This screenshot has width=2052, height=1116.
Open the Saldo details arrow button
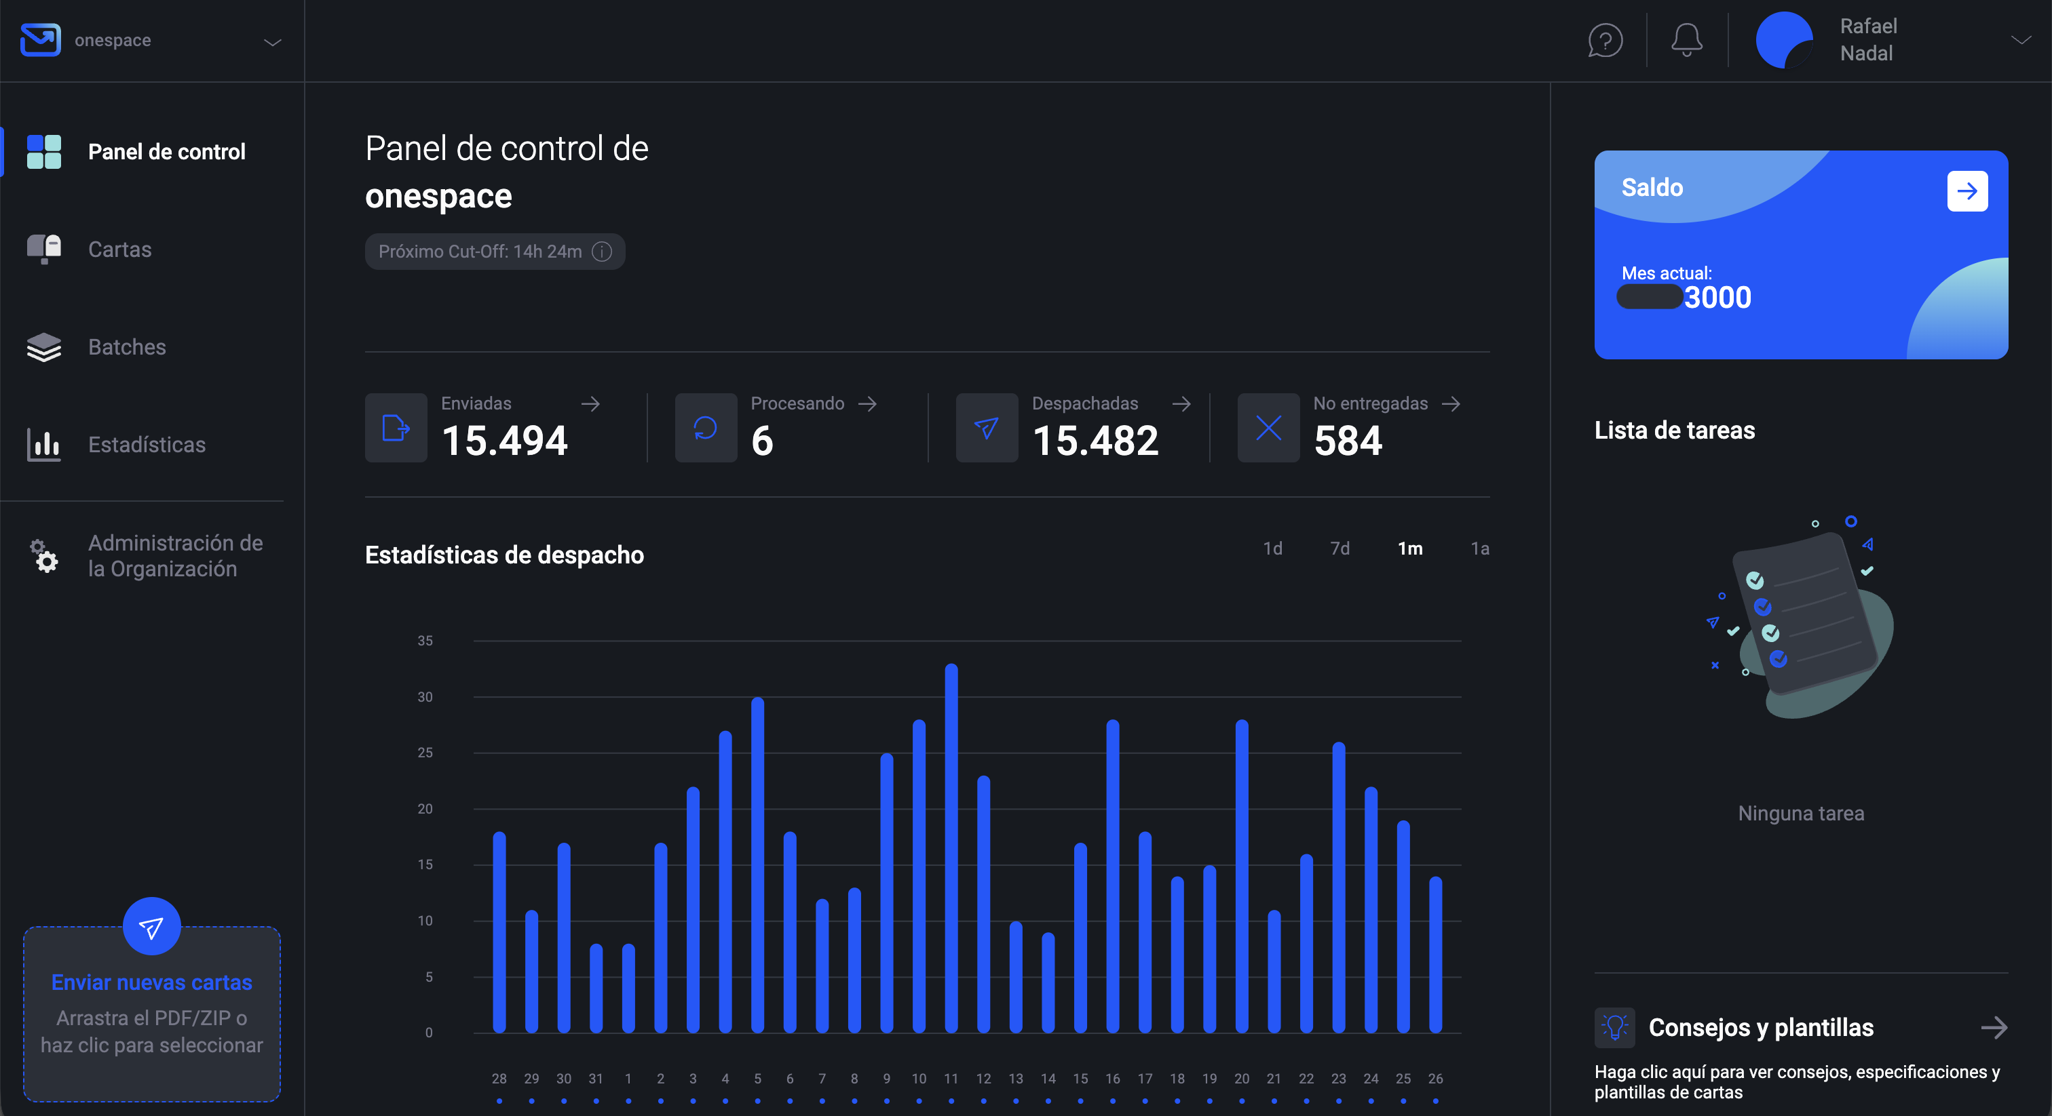pos(1966,191)
